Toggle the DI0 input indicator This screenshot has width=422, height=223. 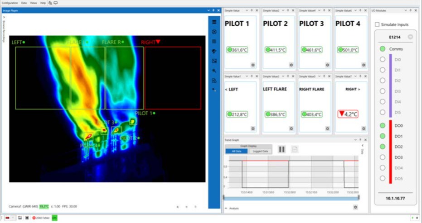(x=383, y=59)
